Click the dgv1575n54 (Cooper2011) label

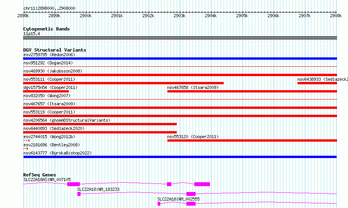click(x=50, y=87)
